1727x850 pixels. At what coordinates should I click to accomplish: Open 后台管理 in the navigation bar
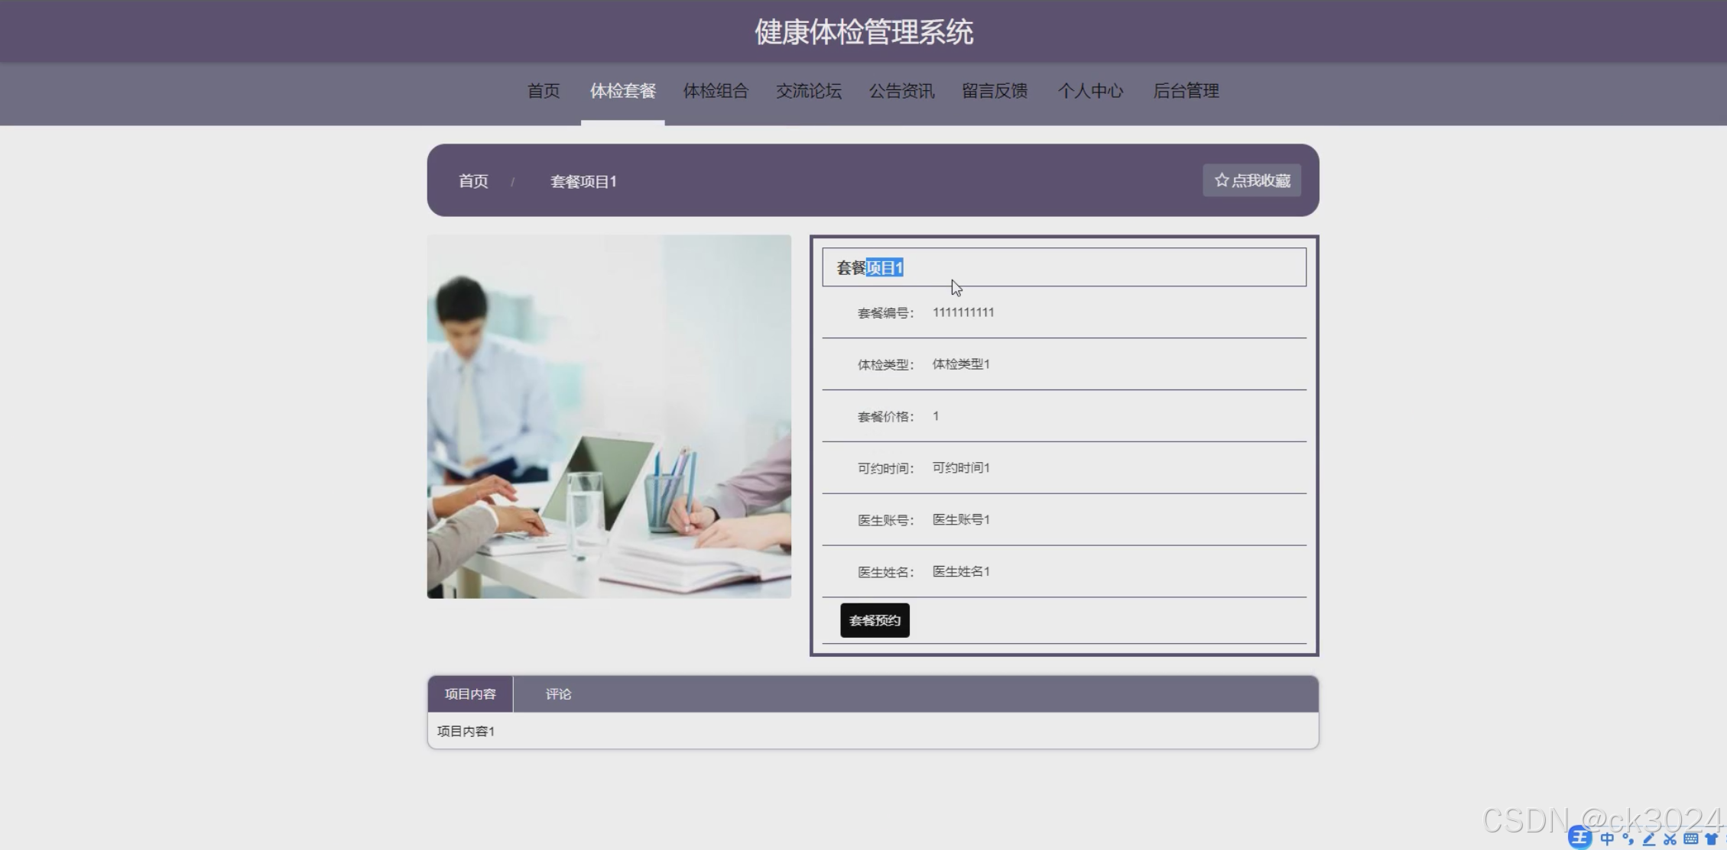coord(1186,91)
